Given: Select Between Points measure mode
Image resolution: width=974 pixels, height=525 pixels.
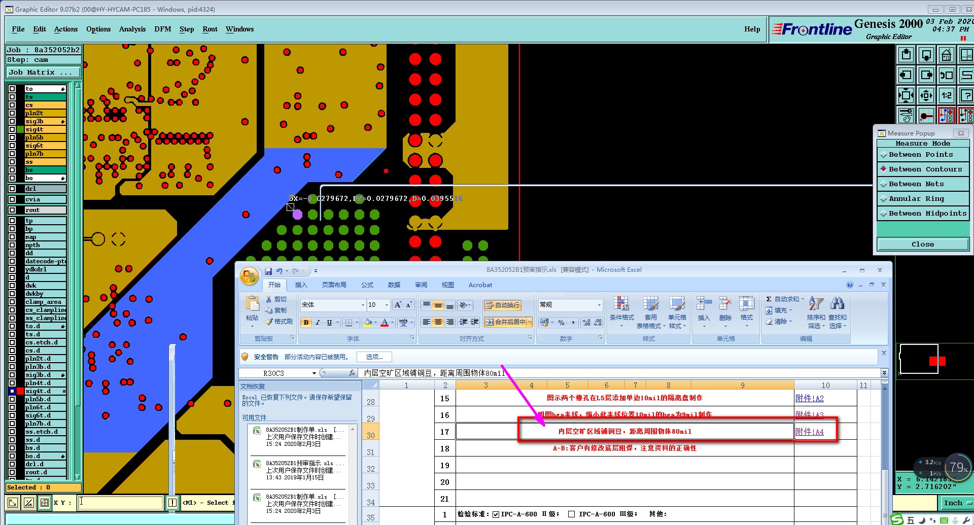Looking at the screenshot, I should coord(923,155).
